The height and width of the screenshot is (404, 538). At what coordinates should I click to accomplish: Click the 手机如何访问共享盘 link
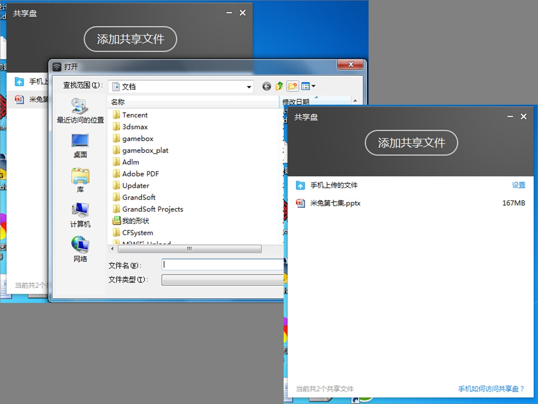point(490,389)
